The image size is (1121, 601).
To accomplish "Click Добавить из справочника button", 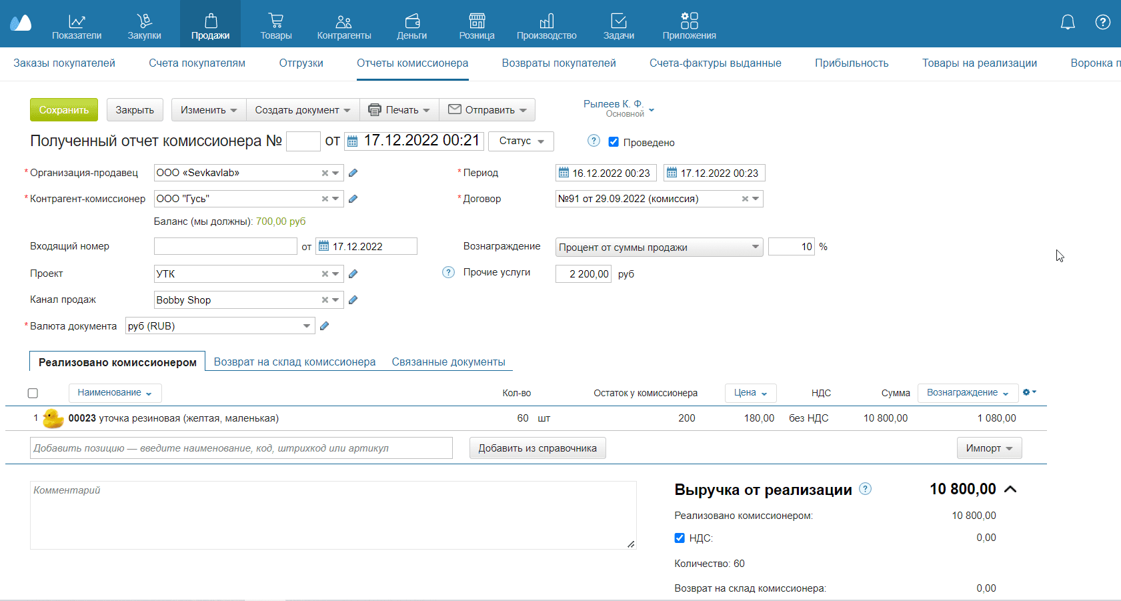I will [x=537, y=448].
